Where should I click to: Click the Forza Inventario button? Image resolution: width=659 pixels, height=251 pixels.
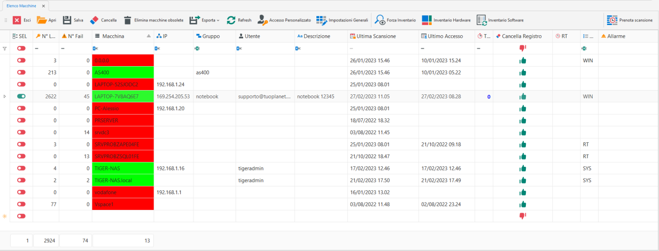[395, 20]
